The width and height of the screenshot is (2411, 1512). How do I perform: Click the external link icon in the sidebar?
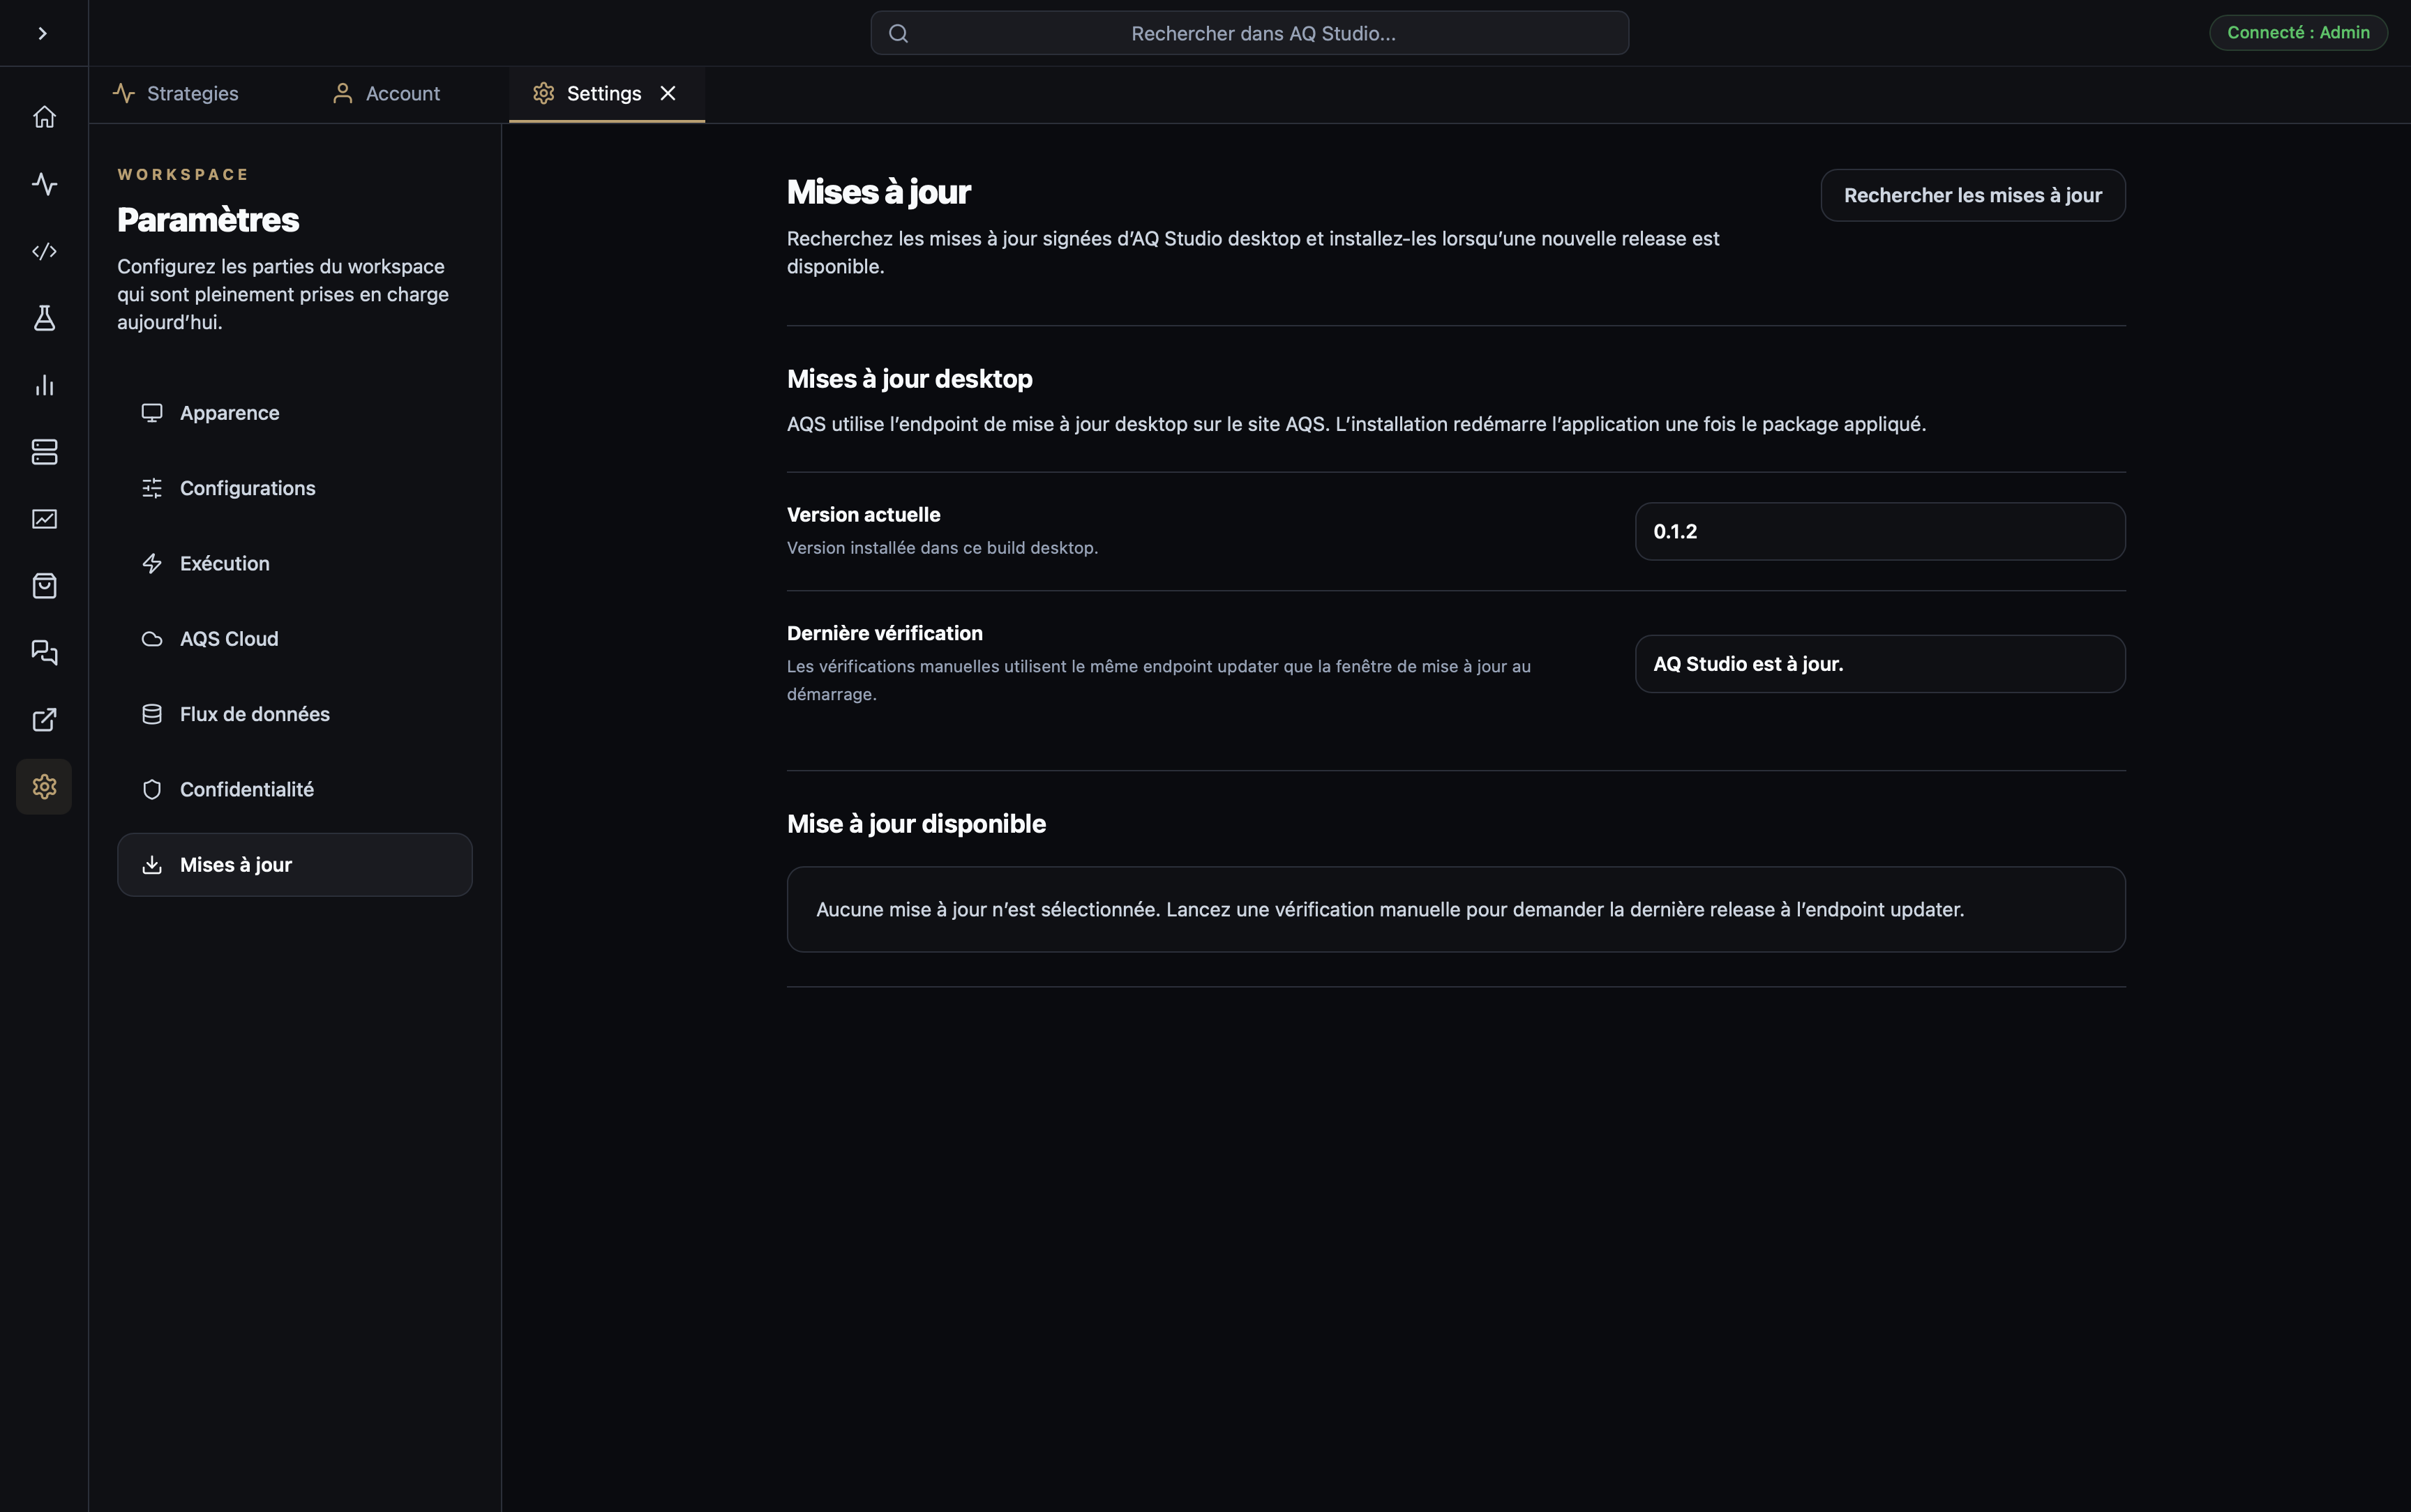(44, 720)
